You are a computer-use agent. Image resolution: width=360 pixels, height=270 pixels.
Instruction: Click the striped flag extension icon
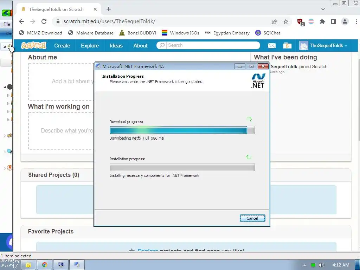point(311,21)
